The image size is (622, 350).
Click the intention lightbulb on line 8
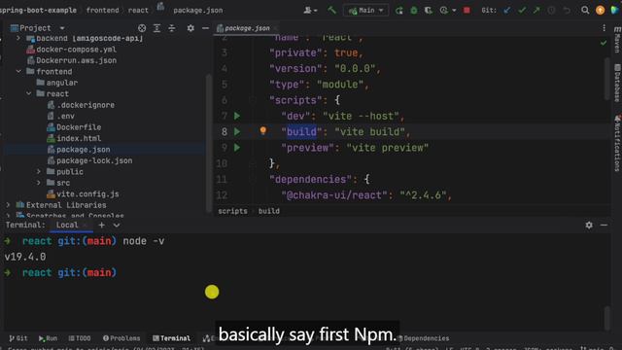(263, 130)
